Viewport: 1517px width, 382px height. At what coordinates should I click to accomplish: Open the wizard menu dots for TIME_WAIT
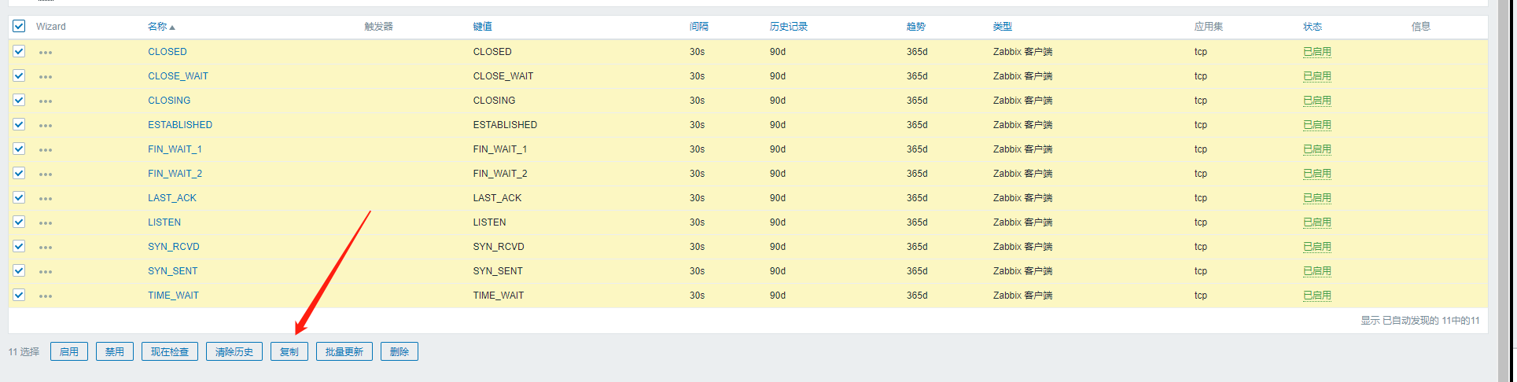pyautogui.click(x=46, y=296)
